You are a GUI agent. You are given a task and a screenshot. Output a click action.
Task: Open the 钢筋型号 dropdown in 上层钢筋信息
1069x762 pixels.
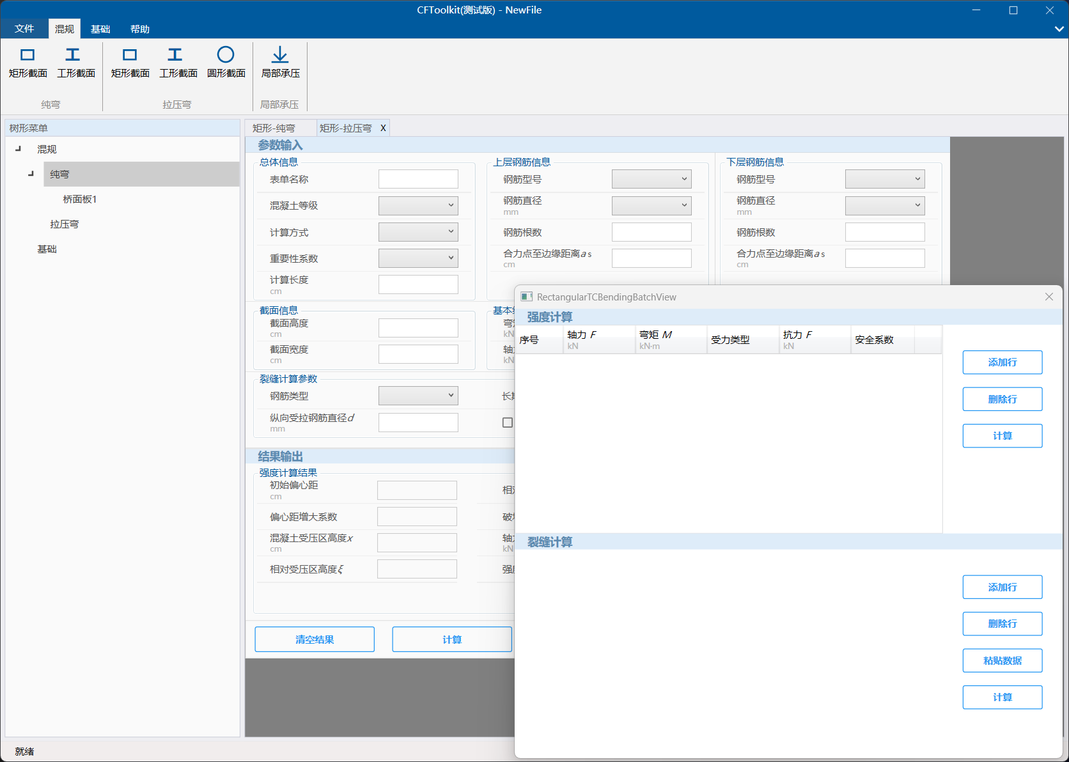(x=651, y=179)
